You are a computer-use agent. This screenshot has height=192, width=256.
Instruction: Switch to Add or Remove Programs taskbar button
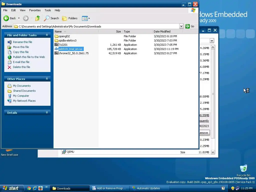[110, 188]
